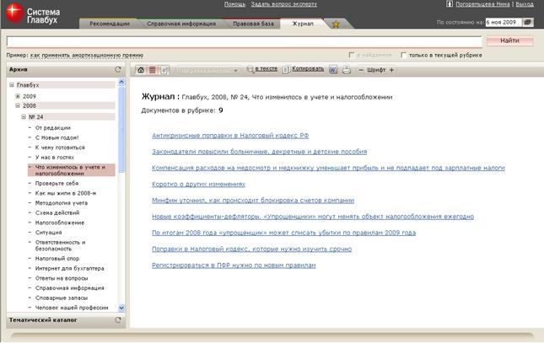Click the 'Копировать' copy link
This screenshot has height=343, width=544.
pos(308,68)
